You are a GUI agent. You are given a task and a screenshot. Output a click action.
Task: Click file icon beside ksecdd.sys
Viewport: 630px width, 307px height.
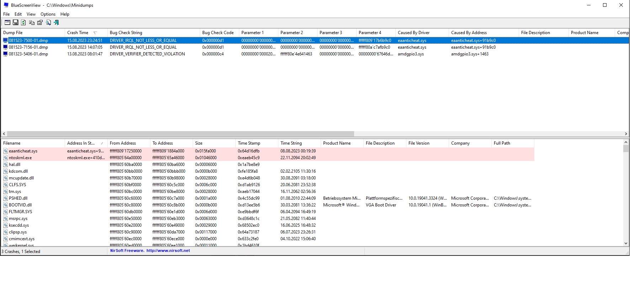5,225
